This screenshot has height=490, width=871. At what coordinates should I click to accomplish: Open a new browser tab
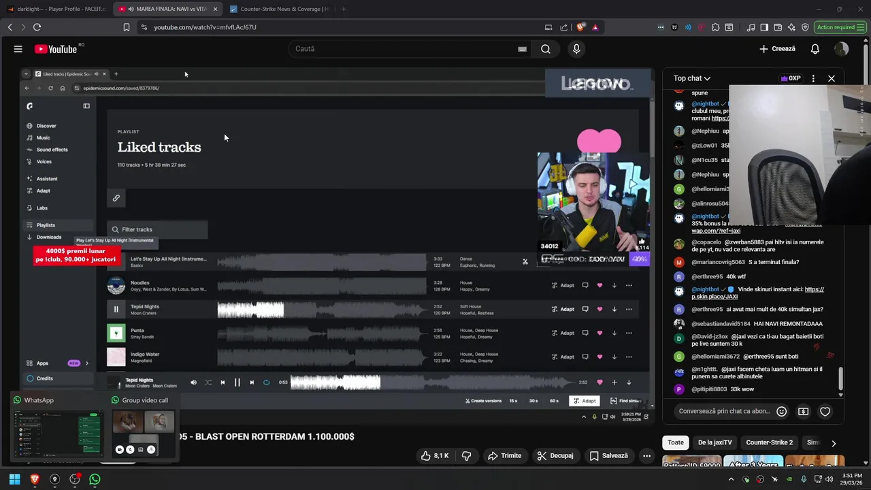tap(343, 9)
